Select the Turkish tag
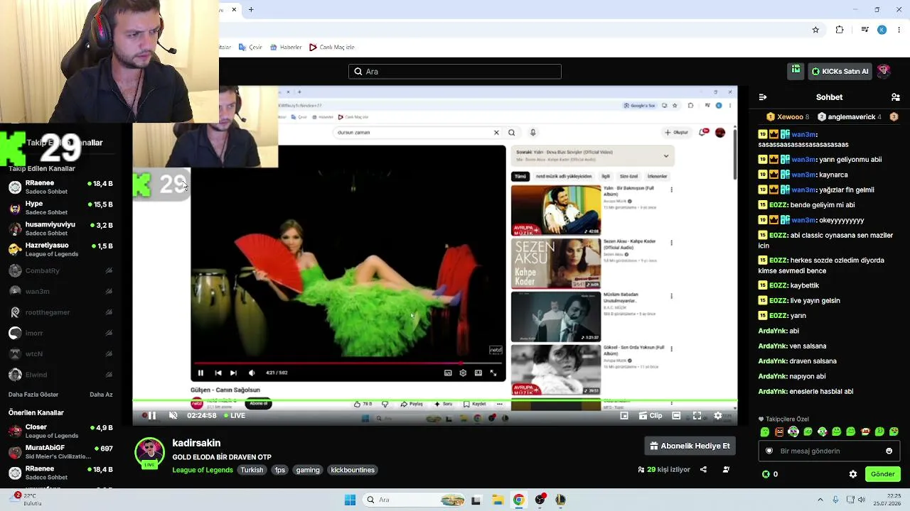The height and width of the screenshot is (511, 910). tap(252, 470)
